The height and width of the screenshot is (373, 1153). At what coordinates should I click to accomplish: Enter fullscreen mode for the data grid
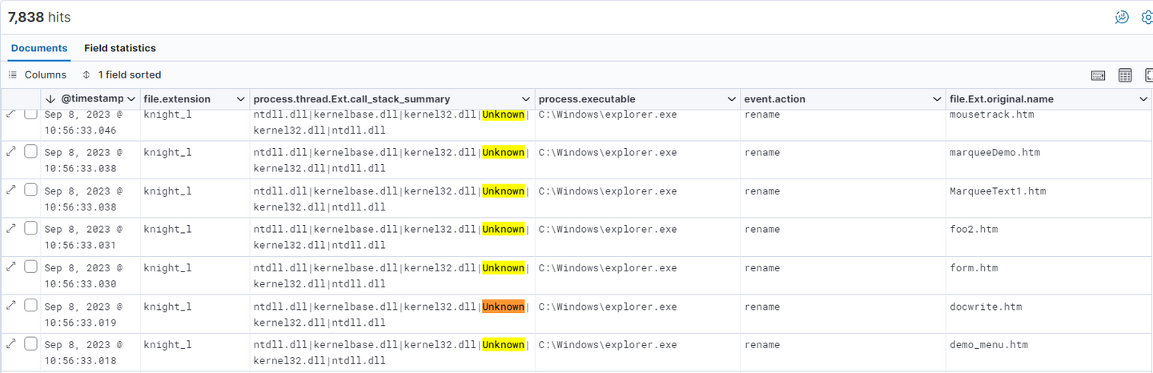click(1148, 75)
